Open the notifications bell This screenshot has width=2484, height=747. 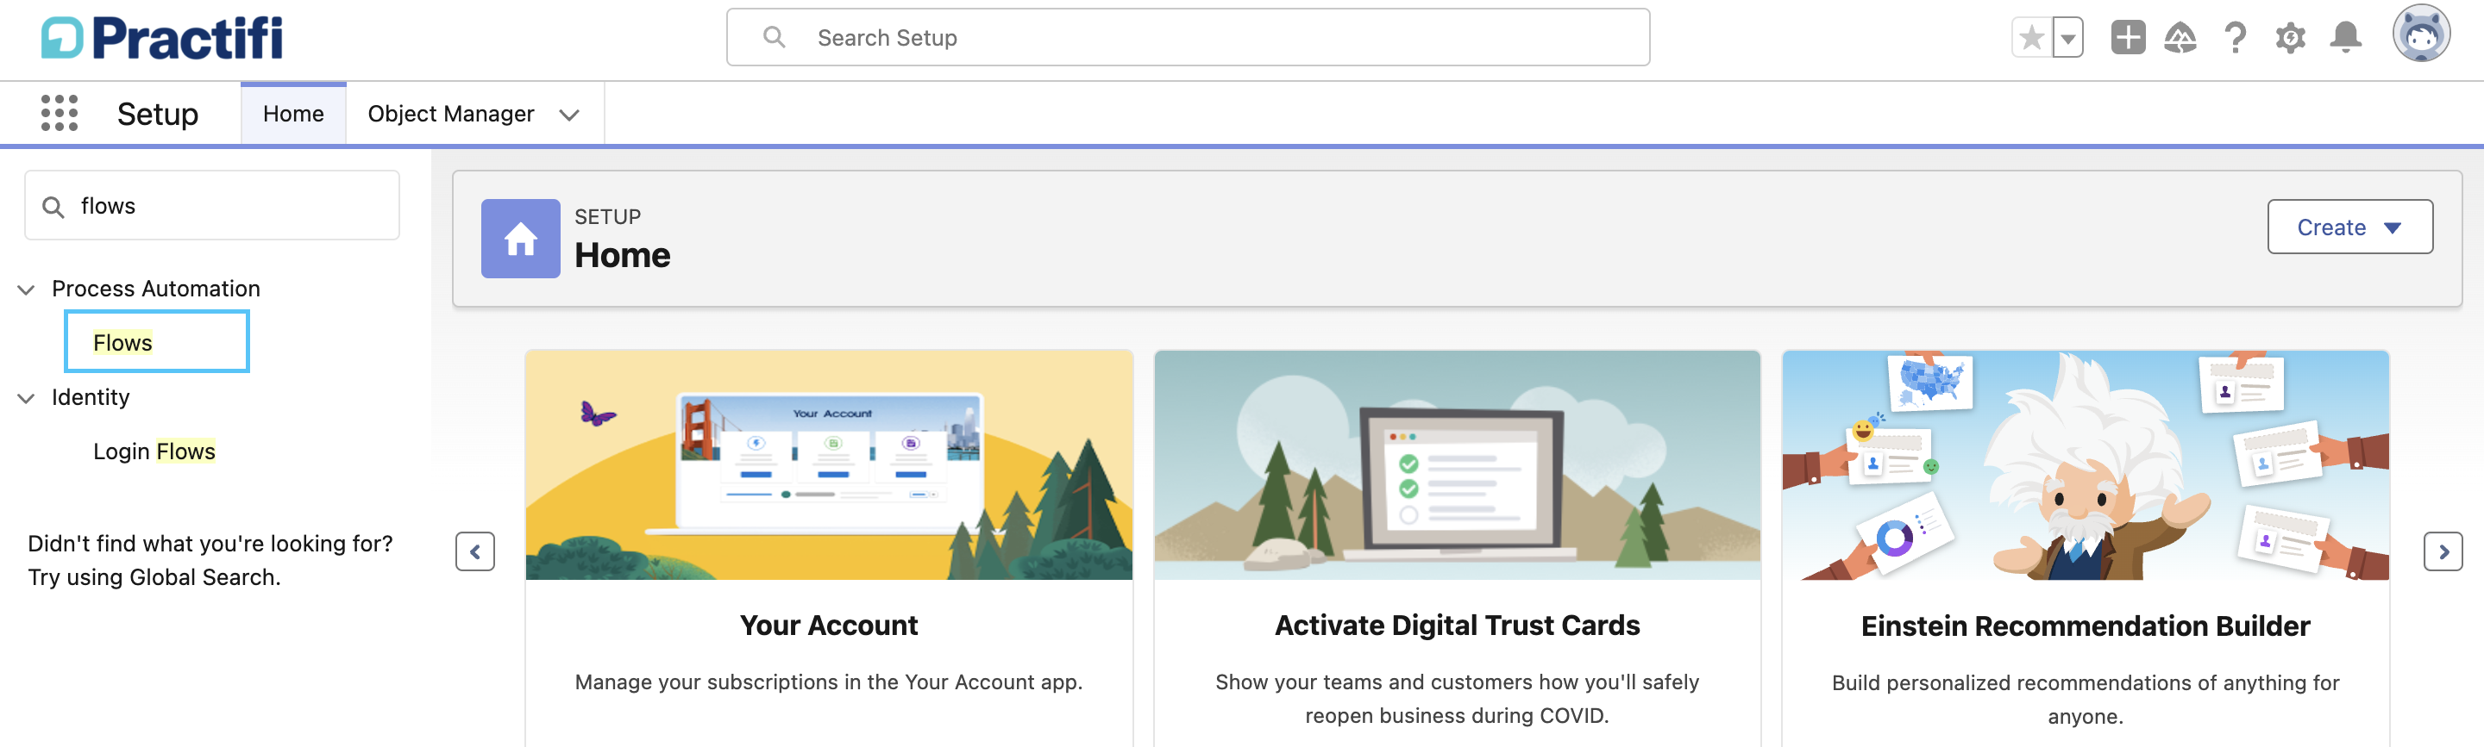(x=2345, y=39)
